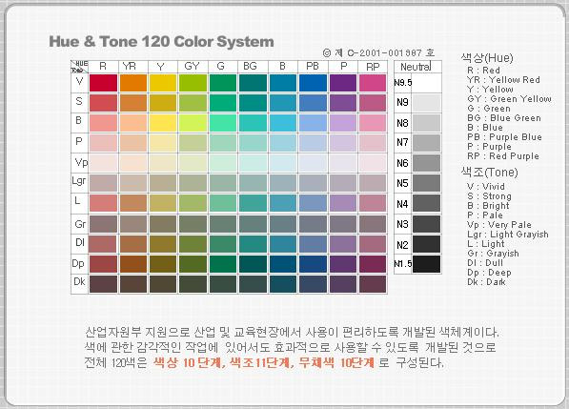The height and width of the screenshot is (409, 569).
Task: Pick the Vivid Red swatch
Action: pos(103,83)
